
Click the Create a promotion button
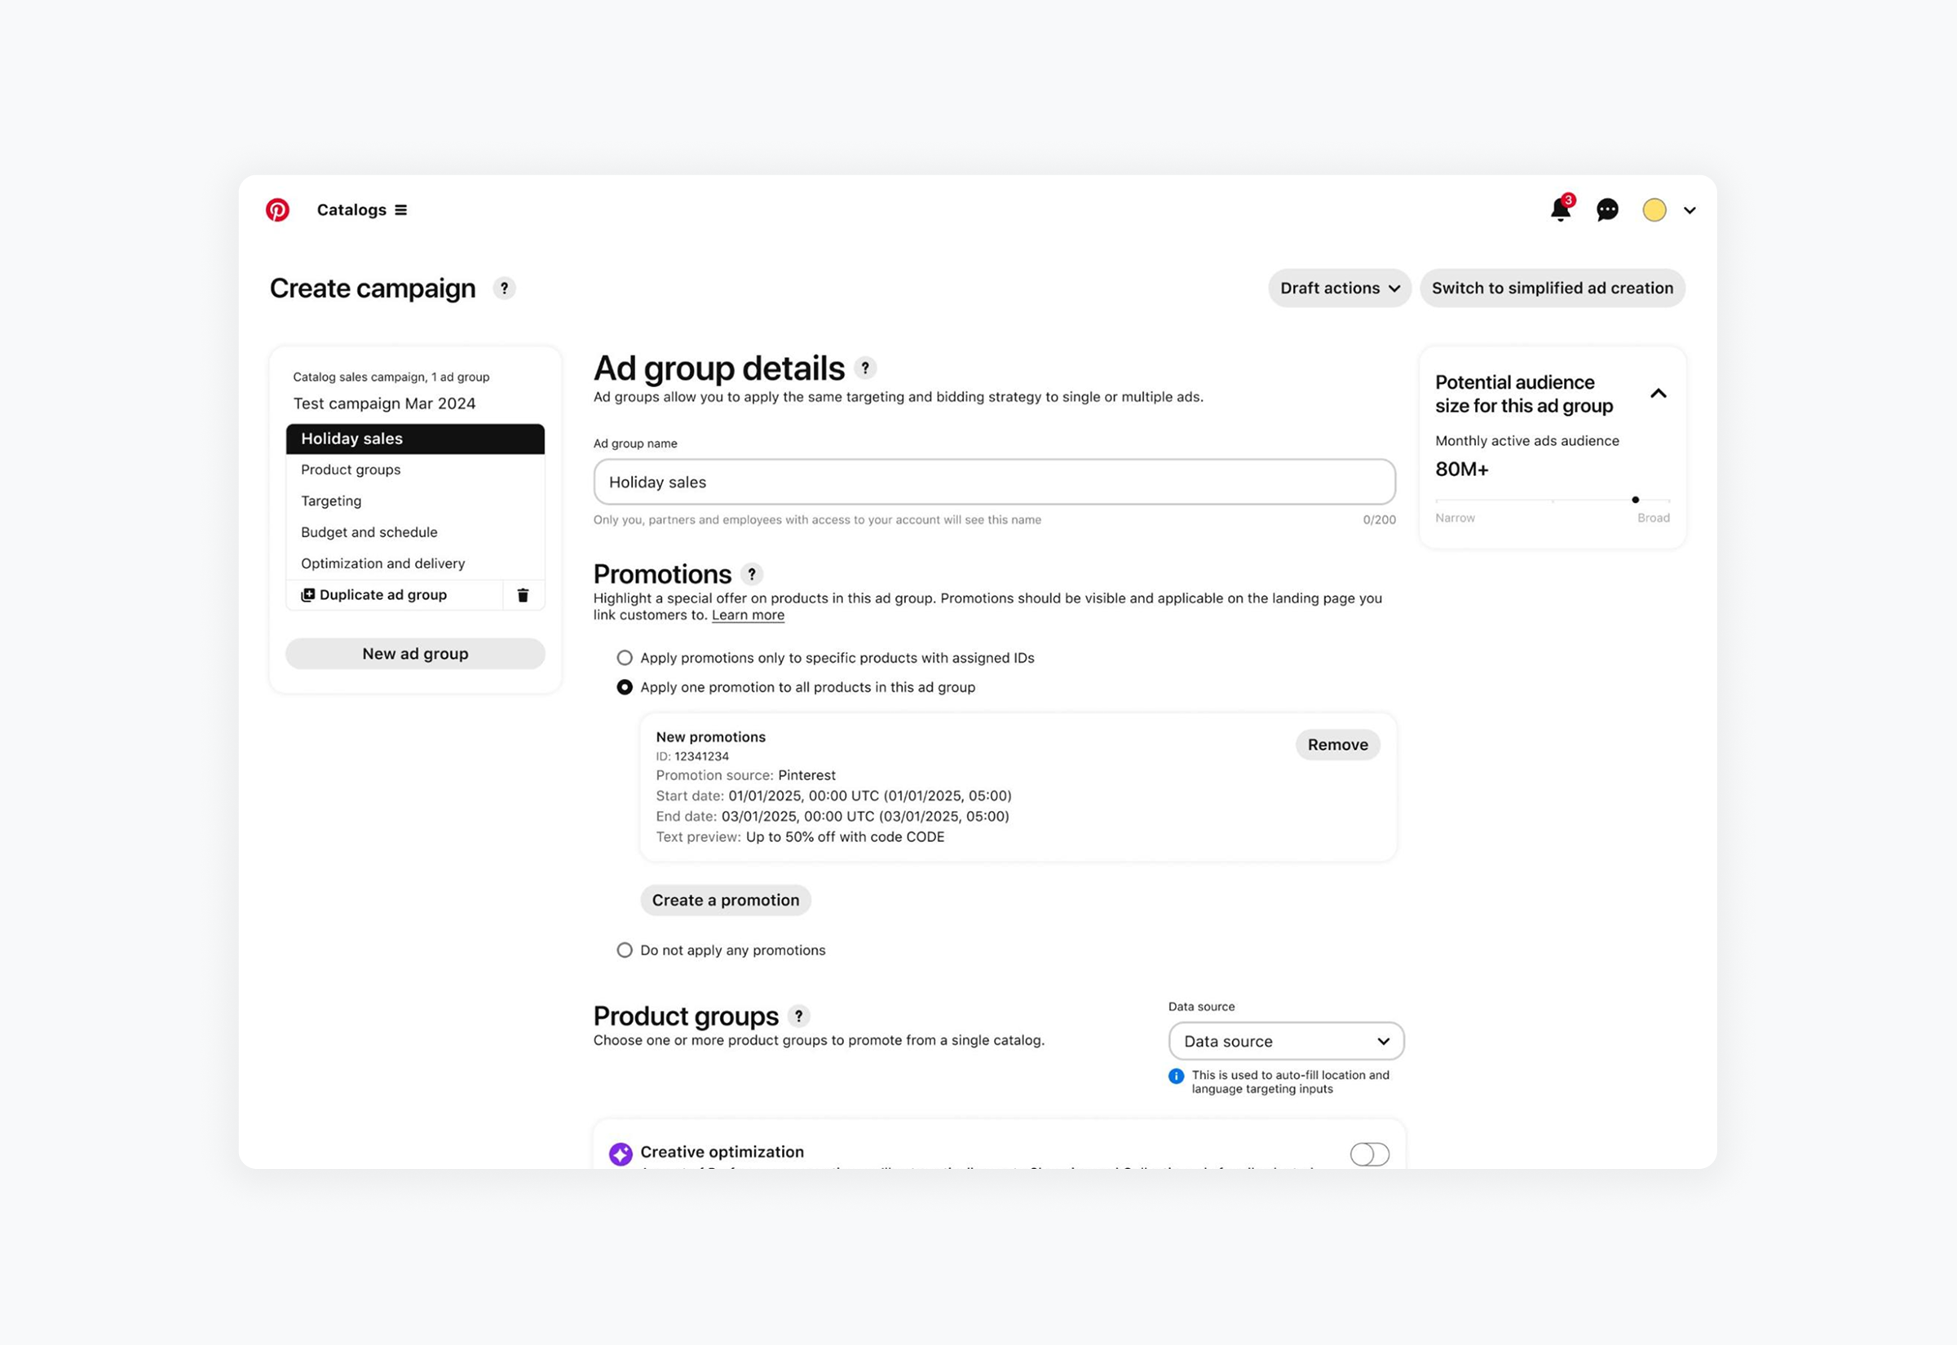coord(725,900)
